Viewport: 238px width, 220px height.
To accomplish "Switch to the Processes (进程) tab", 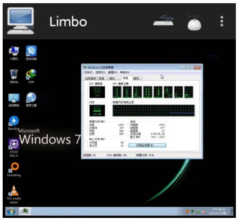I will coord(102,78).
